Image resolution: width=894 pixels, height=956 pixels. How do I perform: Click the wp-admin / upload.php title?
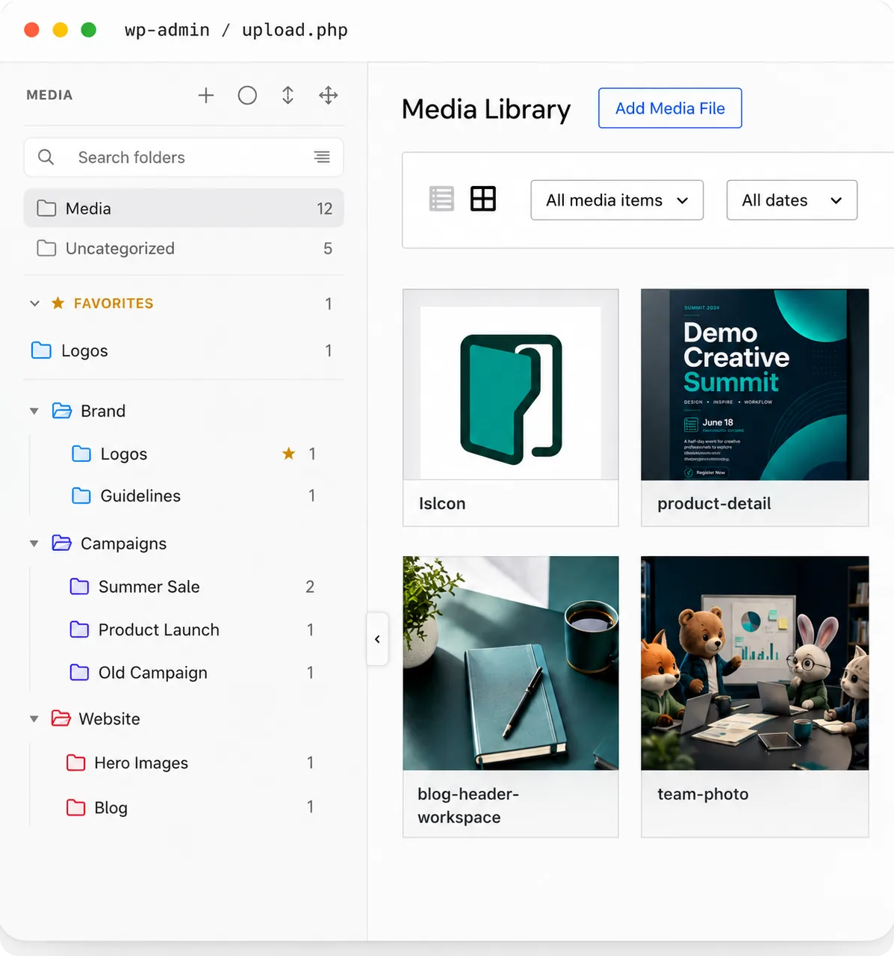[x=236, y=30]
